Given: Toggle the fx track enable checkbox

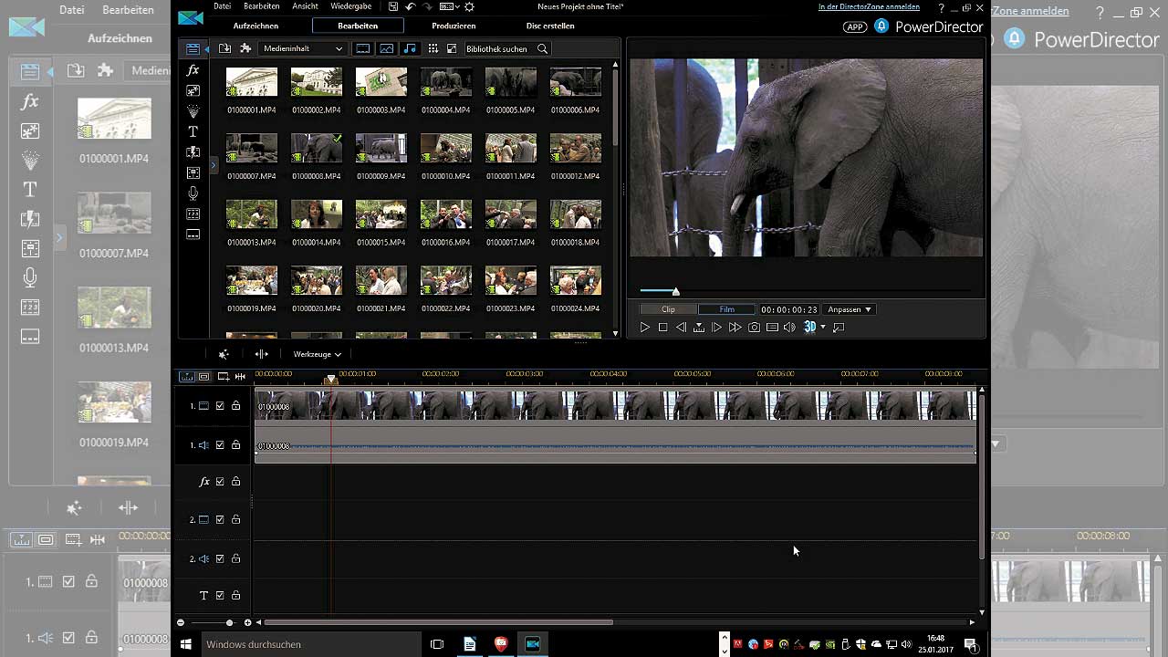Looking at the screenshot, I should tap(220, 482).
